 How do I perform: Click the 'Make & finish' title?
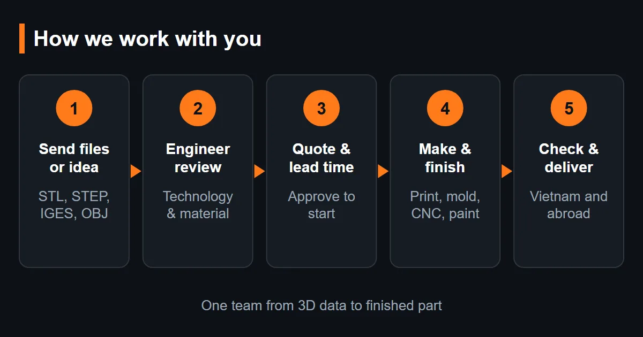pyautogui.click(x=445, y=158)
